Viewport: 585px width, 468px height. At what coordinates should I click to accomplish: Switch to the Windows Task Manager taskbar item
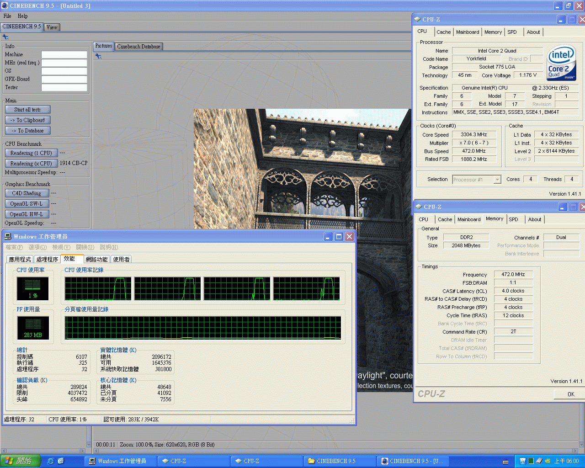[121, 461]
